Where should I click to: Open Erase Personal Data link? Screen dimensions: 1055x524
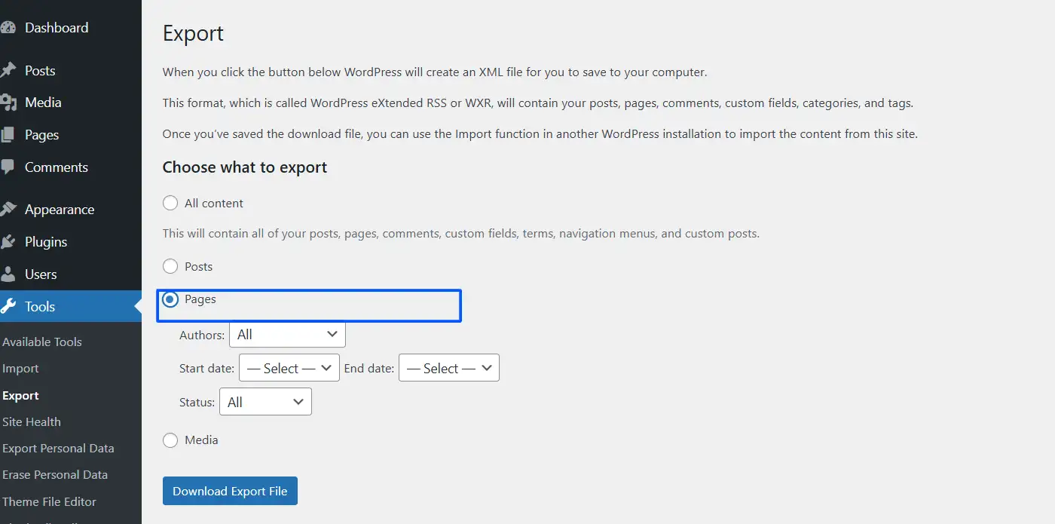tap(55, 474)
